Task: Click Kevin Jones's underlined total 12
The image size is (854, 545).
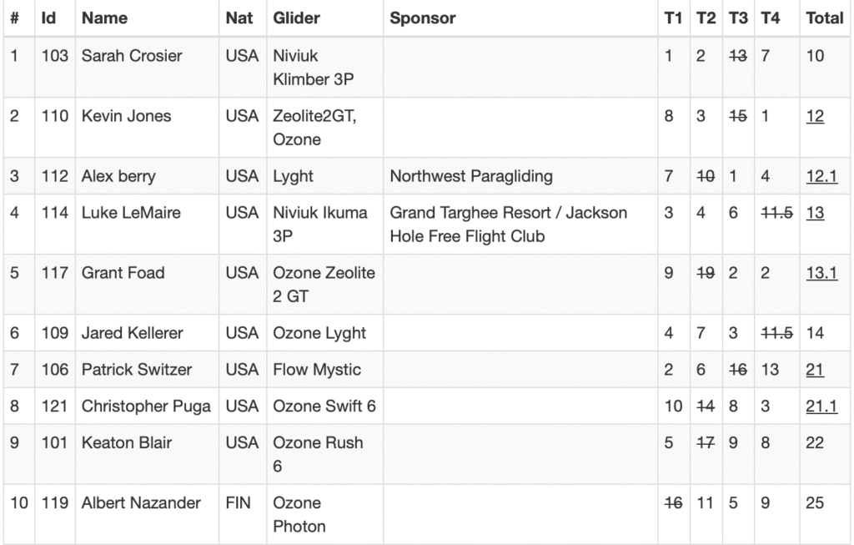Action: (815, 117)
